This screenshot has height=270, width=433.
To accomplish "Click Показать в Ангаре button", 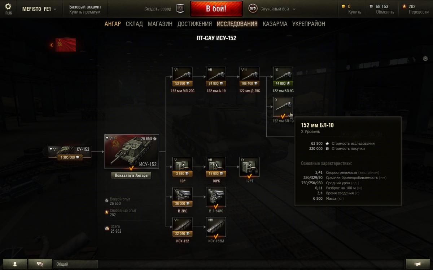I will tap(131, 175).
